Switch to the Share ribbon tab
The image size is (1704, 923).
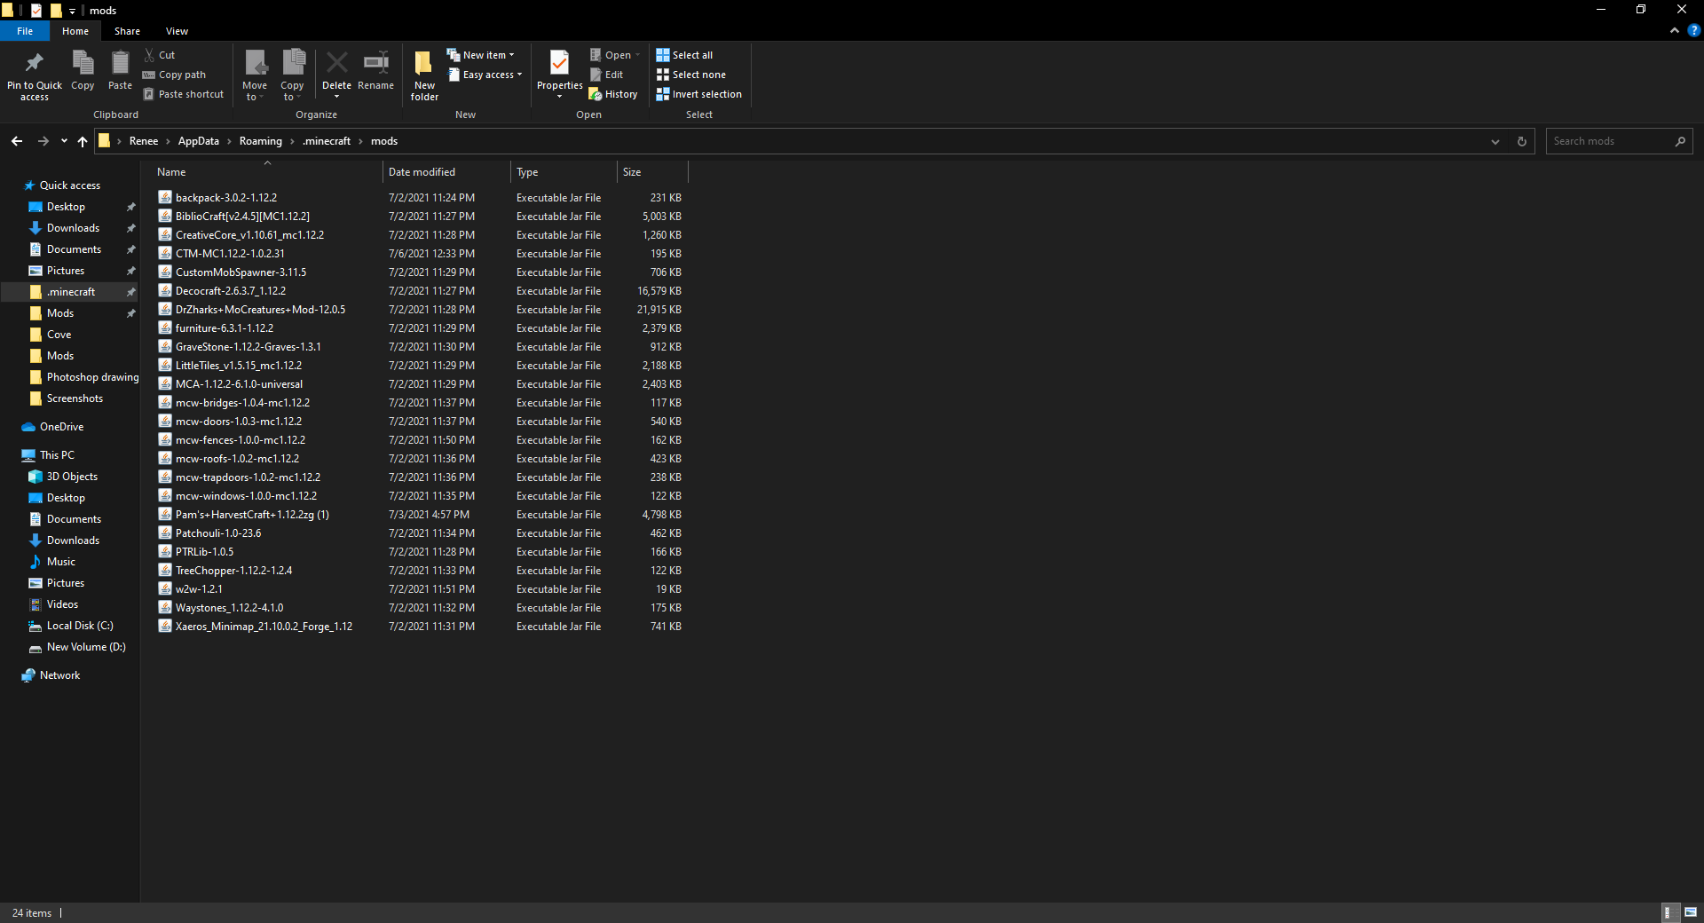click(127, 31)
